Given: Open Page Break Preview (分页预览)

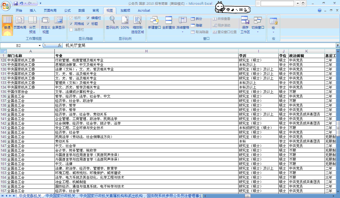Looking at the screenshot, I should point(32,24).
